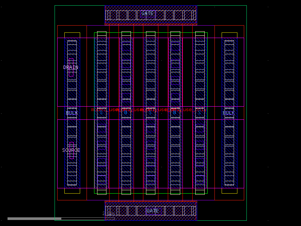Select the top GATE terminal strip
The width and height of the screenshot is (301, 226).
[x=150, y=14]
